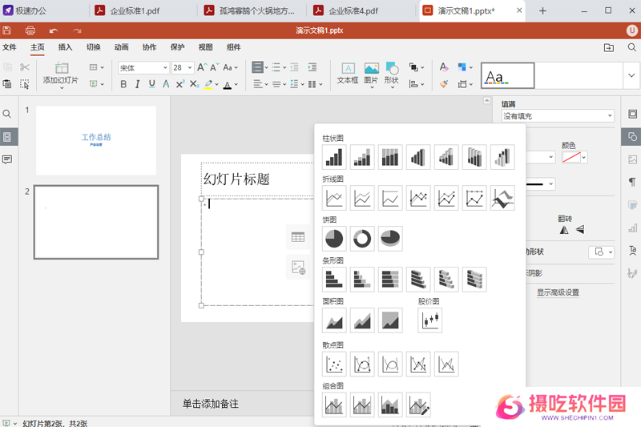Open the shapes tool
Image resolution: width=641 pixels, height=427 pixels.
392,75
